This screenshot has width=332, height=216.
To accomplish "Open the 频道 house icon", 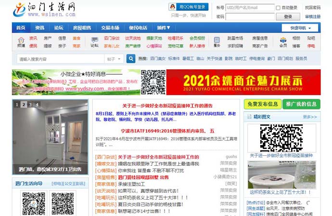I will click(x=21, y=42).
